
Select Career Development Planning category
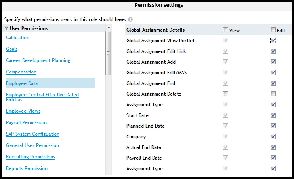38,60
